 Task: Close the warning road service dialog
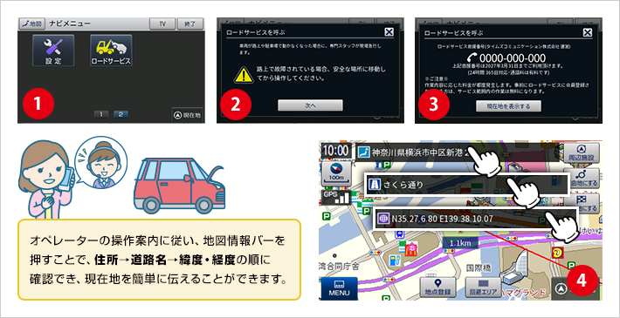click(389, 32)
